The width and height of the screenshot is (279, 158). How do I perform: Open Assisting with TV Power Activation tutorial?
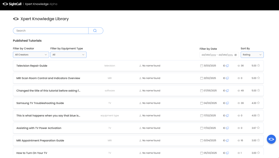point(39,128)
